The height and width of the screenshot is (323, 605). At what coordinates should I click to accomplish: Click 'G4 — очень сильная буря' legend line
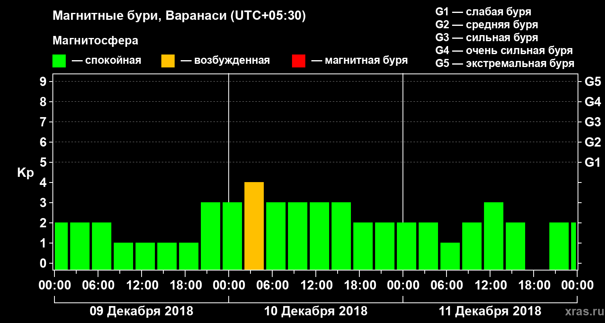click(x=504, y=50)
